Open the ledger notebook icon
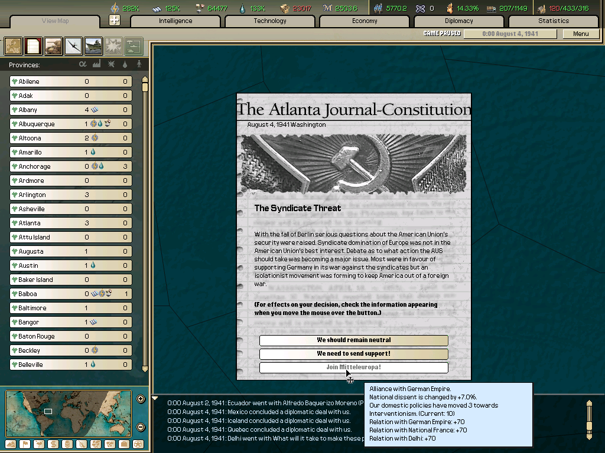This screenshot has width=605, height=453. click(x=32, y=46)
